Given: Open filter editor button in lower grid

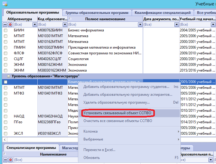Looking at the screenshot, I should click(x=5, y=160).
